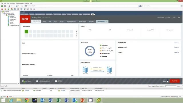Click the vSphere Client taskbar icon
Image resolution: width=183 pixels, height=103 pixels.
pyautogui.click(x=98, y=100)
